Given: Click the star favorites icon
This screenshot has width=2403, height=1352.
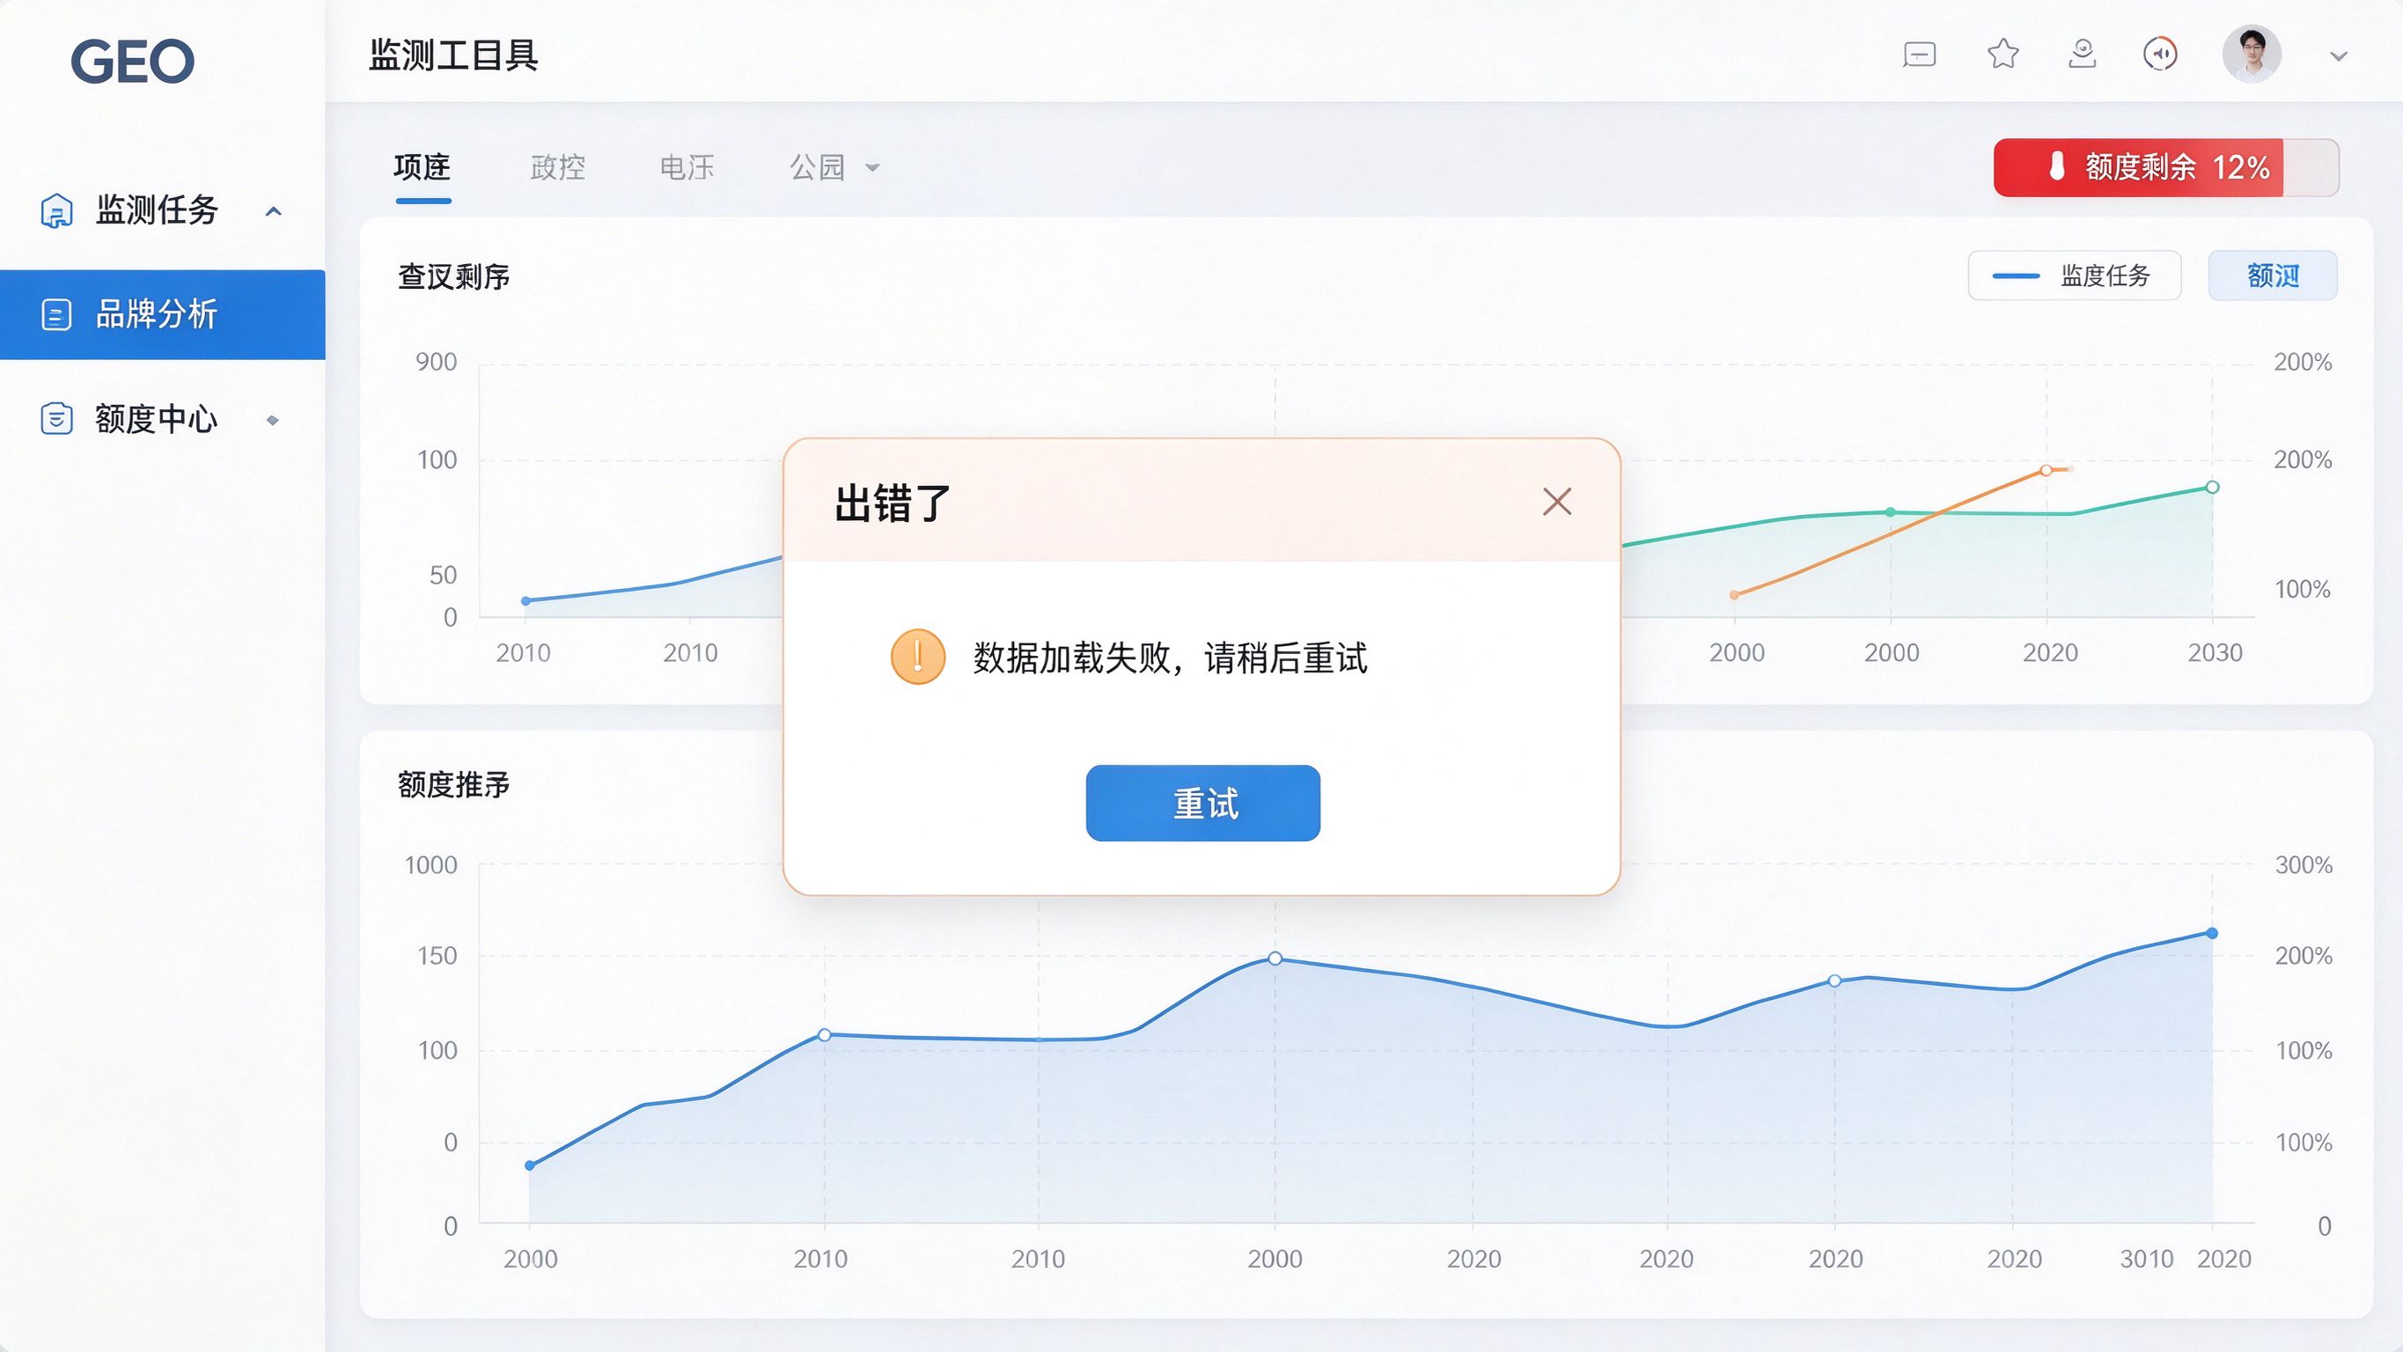Looking at the screenshot, I should coord(2002,54).
